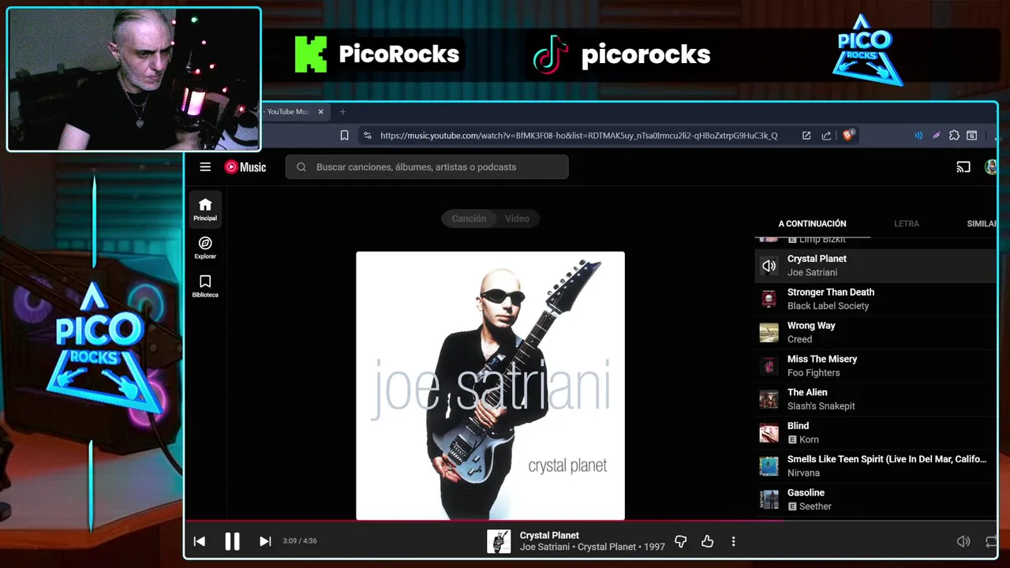Open the A CONTINUACIÓN tab
Image resolution: width=1010 pixels, height=568 pixels.
tap(812, 223)
